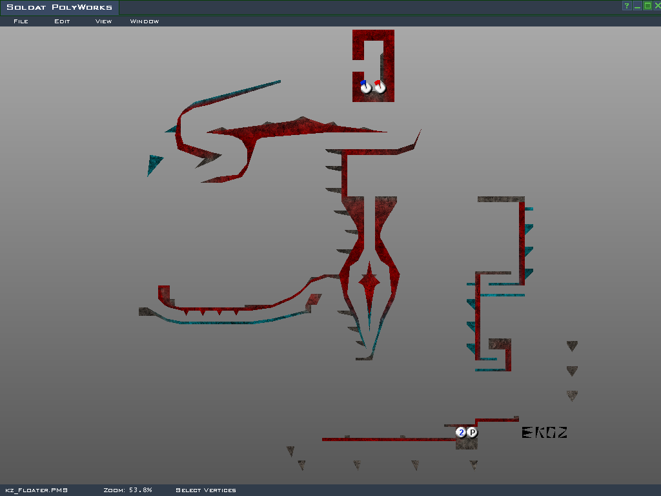Select the red flag spawn marker
The height and width of the screenshot is (496, 661).
point(380,87)
